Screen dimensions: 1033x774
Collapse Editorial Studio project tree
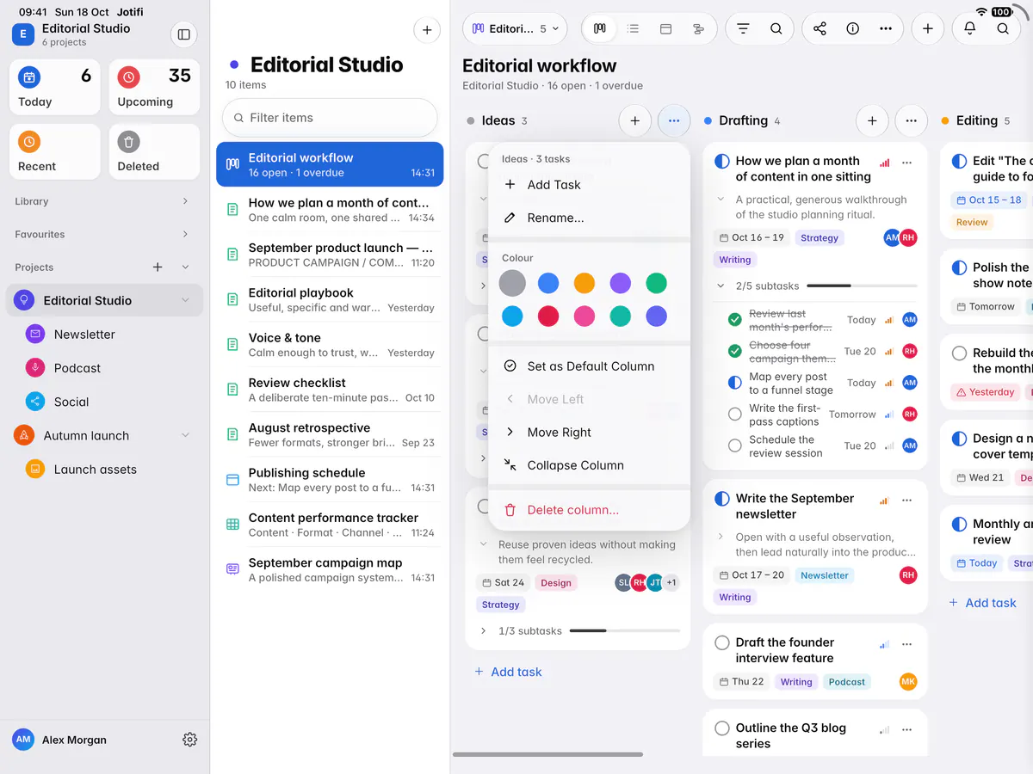click(x=185, y=300)
